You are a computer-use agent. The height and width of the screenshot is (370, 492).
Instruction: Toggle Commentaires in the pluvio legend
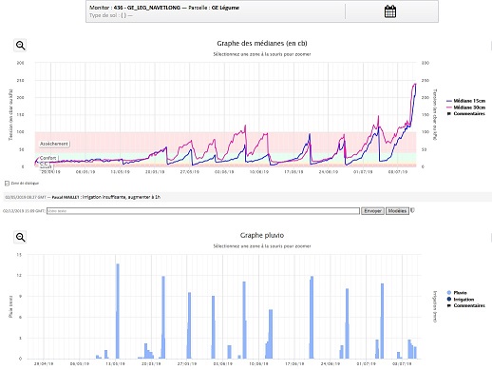pyautogui.click(x=465, y=305)
